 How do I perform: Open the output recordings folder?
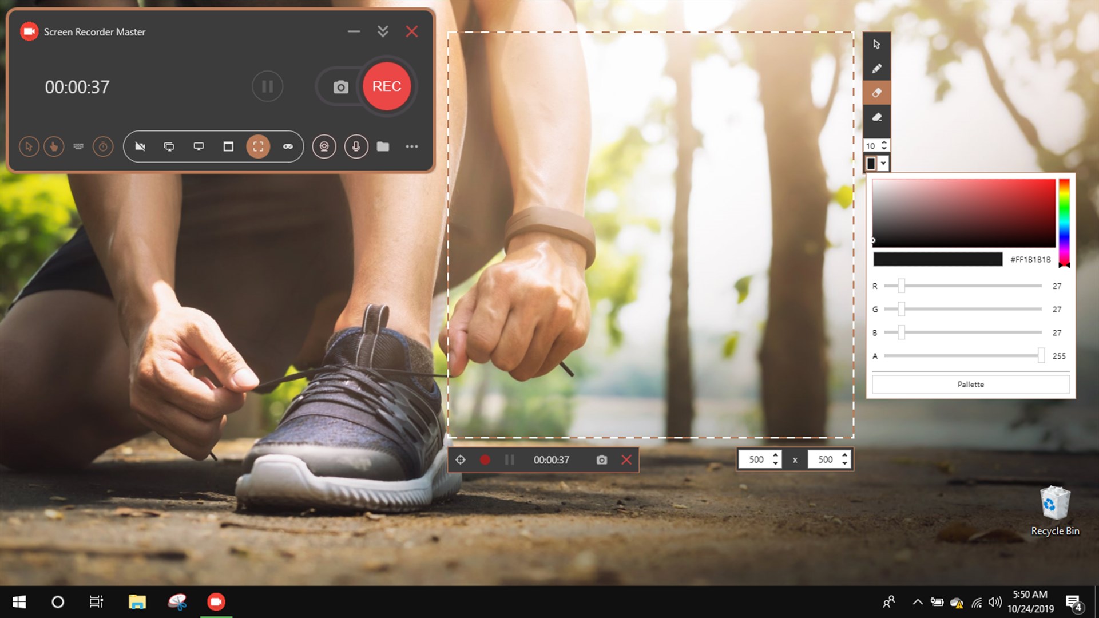pos(383,146)
